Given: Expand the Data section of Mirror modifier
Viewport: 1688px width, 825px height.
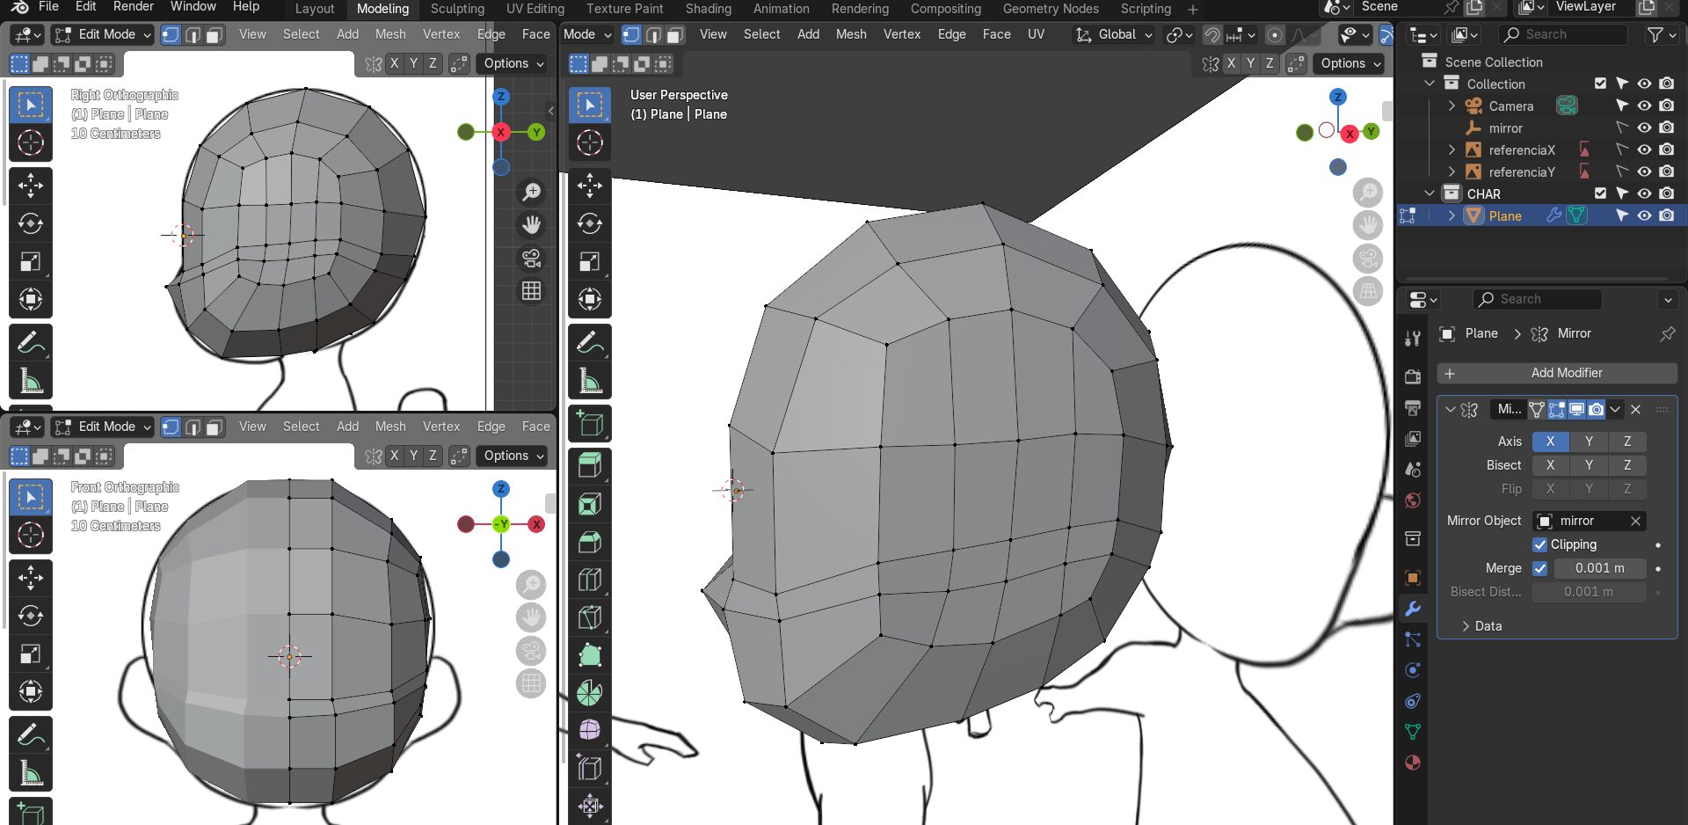Looking at the screenshot, I should coord(1488,625).
